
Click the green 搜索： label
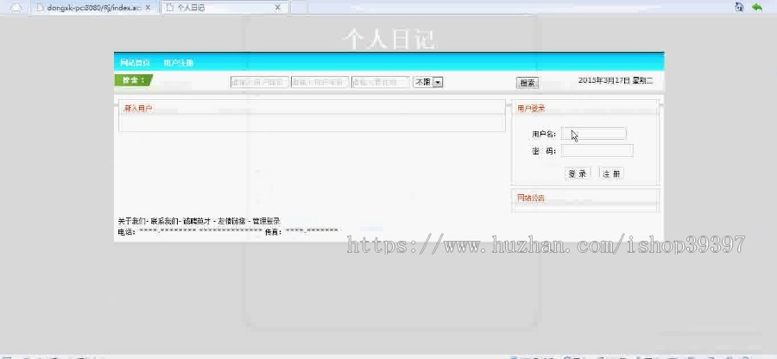(x=133, y=80)
